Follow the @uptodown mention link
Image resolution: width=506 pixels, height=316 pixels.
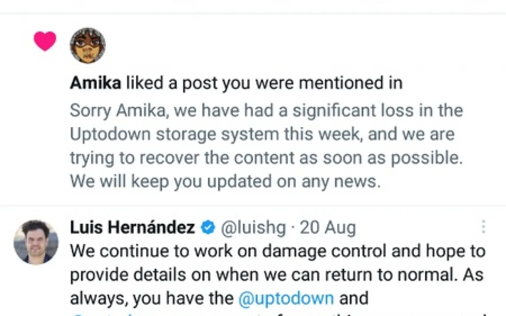tap(286, 298)
